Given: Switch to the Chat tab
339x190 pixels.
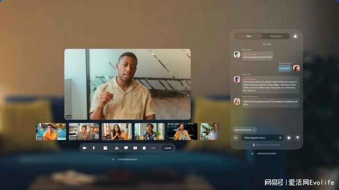Looking at the screenshot, I should coord(249,36).
